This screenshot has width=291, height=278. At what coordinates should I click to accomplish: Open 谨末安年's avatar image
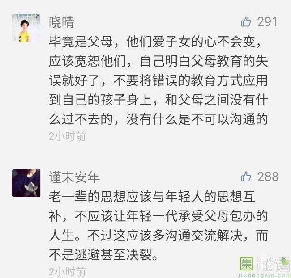26,183
